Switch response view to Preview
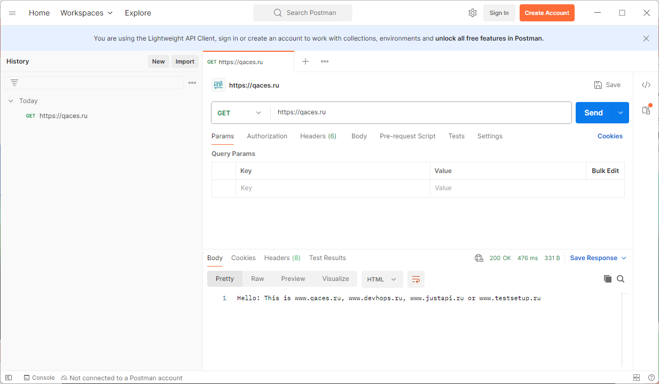This screenshot has height=384, width=659. [x=293, y=279]
